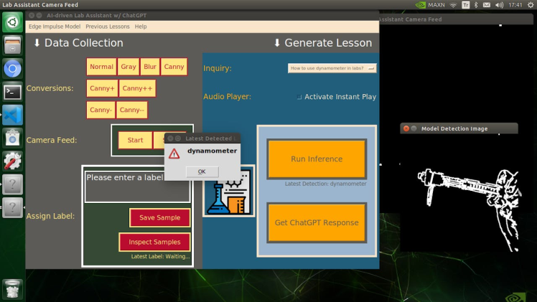This screenshot has width=537, height=302.
Task: Apply the Canny++ conversion
Action: pos(136,88)
